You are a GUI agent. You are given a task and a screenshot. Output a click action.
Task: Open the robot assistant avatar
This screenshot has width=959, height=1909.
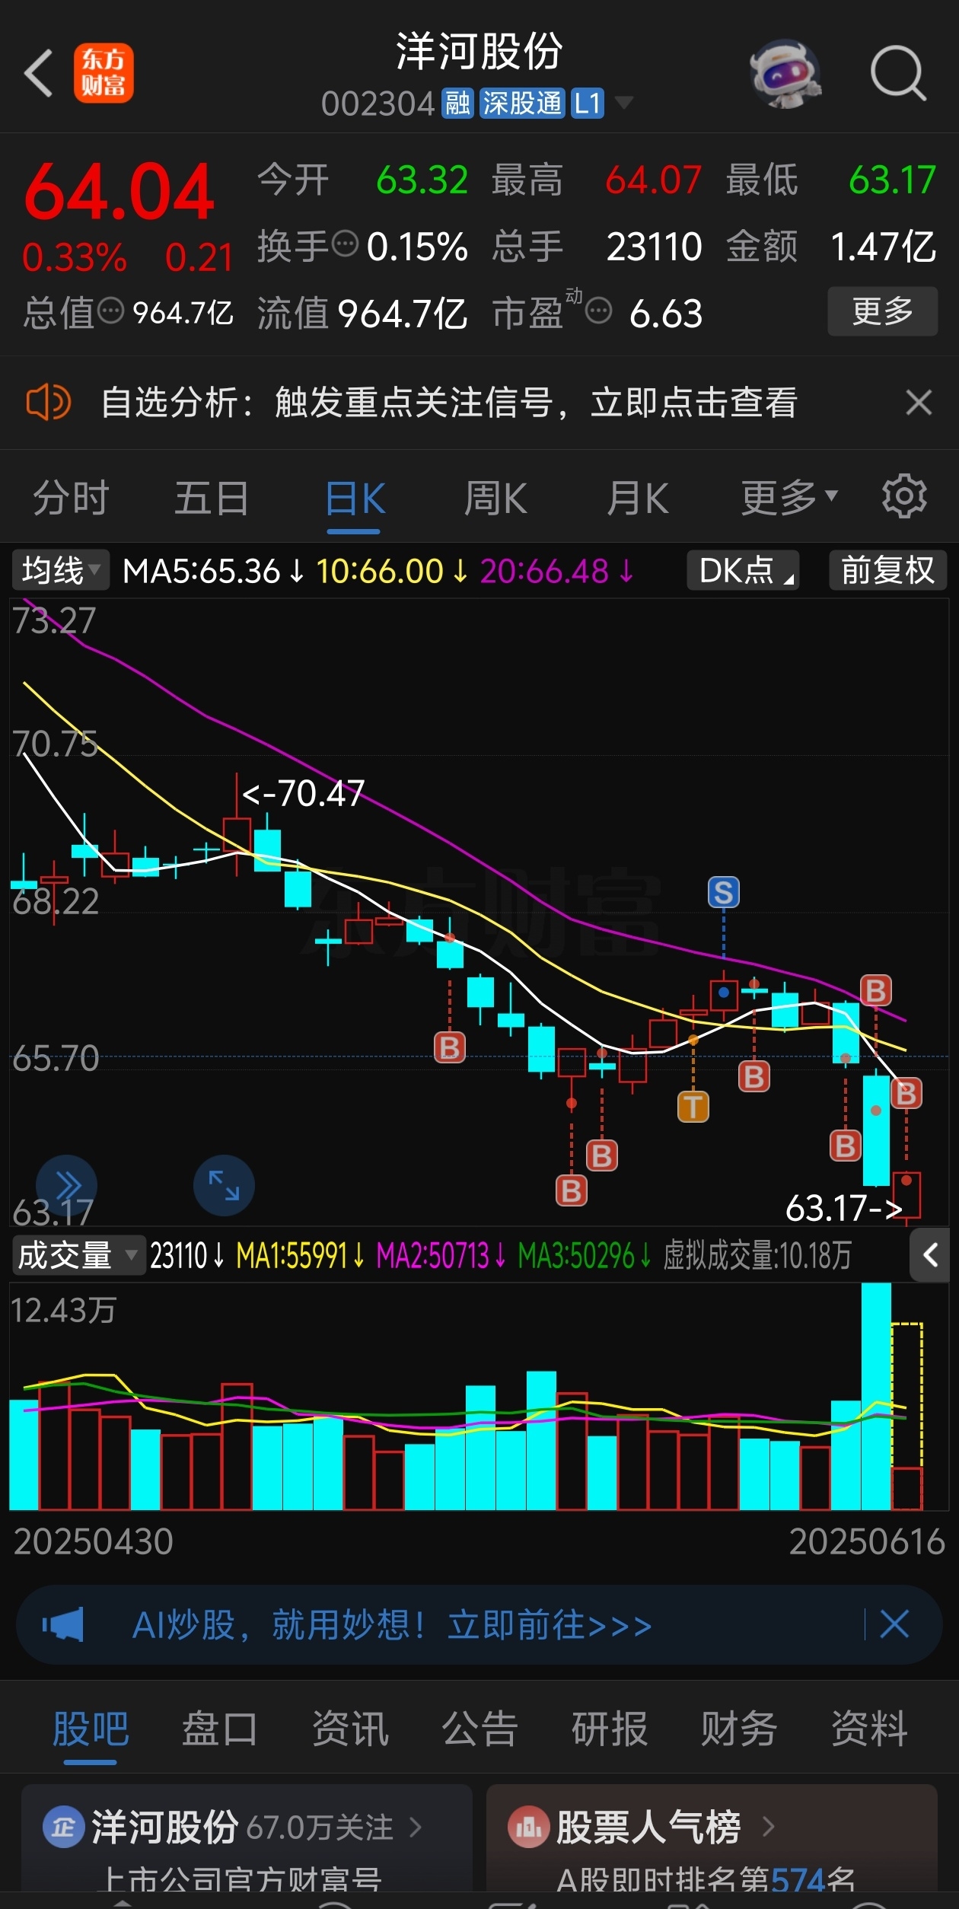tap(785, 75)
